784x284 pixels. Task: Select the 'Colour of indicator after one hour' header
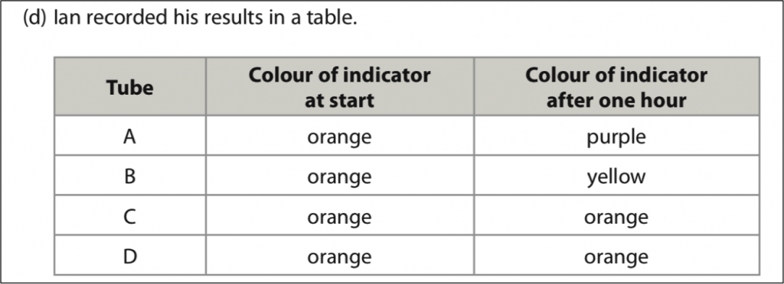click(616, 87)
